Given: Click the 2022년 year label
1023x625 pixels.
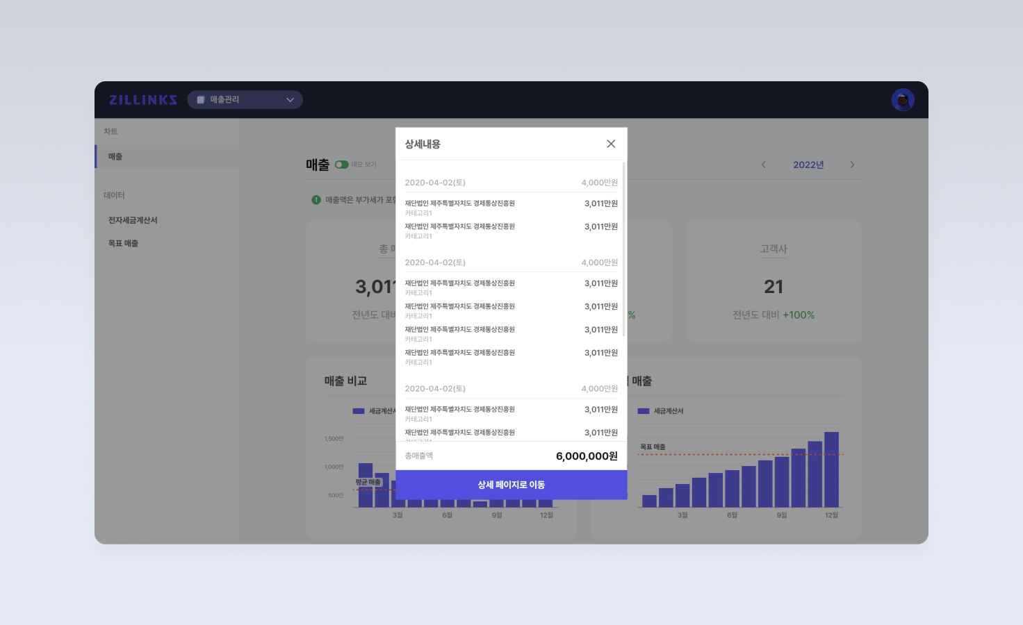Looking at the screenshot, I should click(808, 165).
